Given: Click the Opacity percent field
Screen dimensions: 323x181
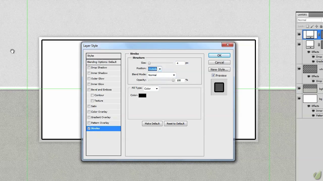Looking at the screenshot, I should tap(180, 80).
